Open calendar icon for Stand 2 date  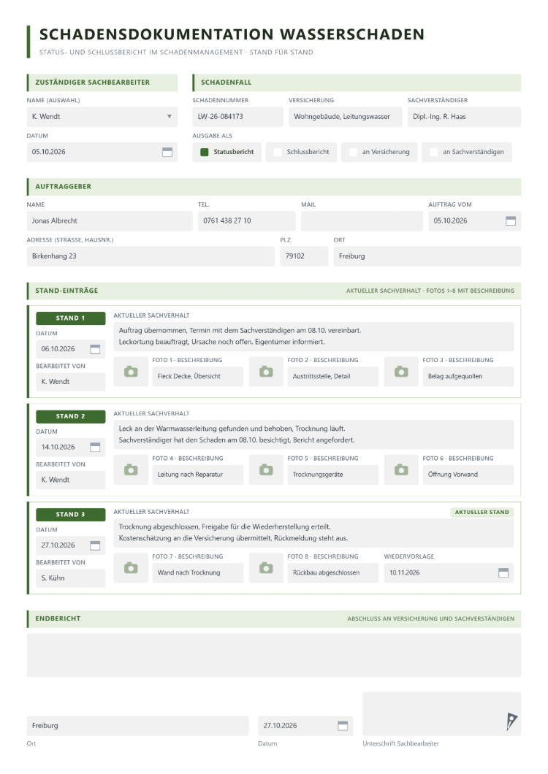click(96, 447)
